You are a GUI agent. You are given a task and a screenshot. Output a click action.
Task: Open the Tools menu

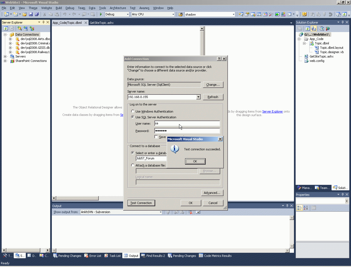click(x=103, y=8)
